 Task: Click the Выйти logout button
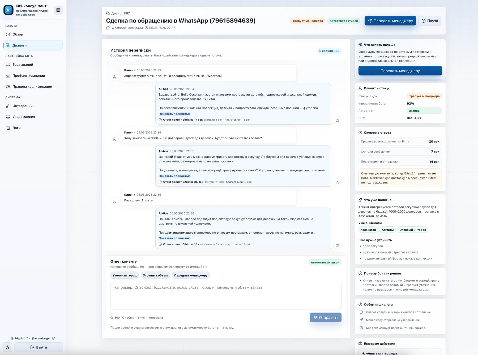(39, 347)
